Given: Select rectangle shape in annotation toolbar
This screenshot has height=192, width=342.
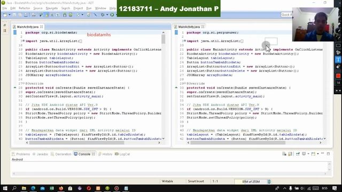Looking at the screenshot, I should pyautogui.click(x=338, y=45).
